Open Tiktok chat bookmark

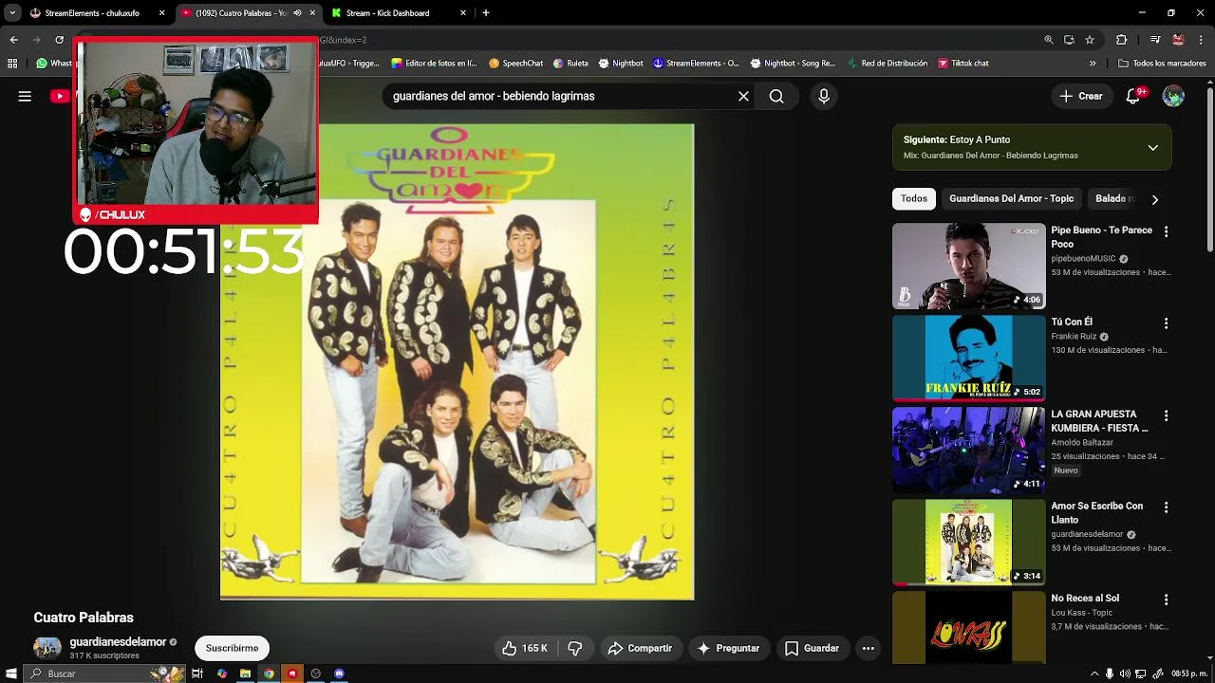(x=963, y=64)
